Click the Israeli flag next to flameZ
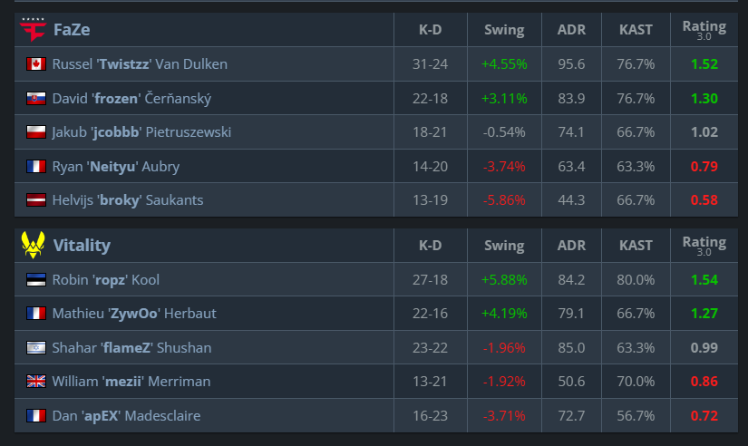 point(36,348)
